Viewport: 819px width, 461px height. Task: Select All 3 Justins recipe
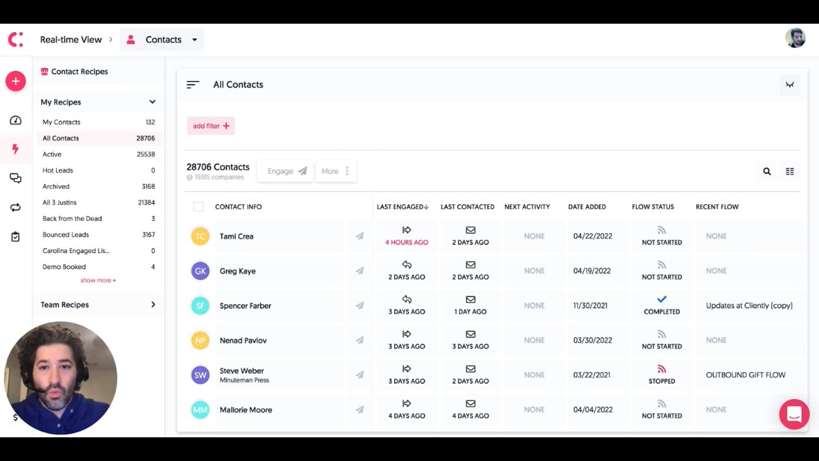(x=99, y=202)
